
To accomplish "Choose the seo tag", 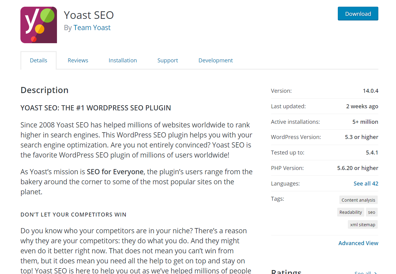I will 372,212.
